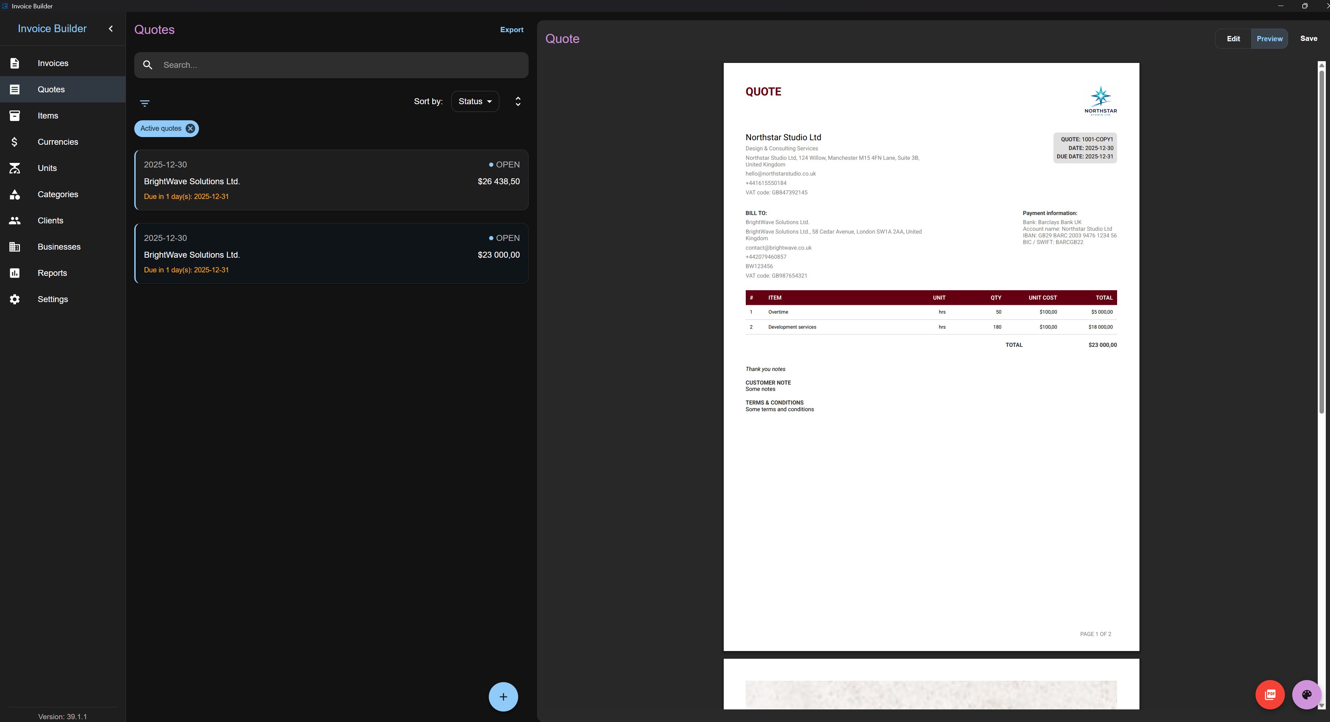Open the Reports chart icon

pos(14,273)
